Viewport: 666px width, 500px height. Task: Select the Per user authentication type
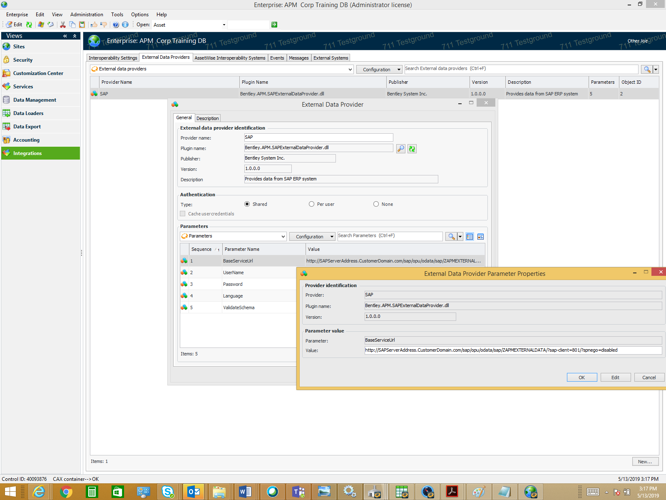coord(311,204)
